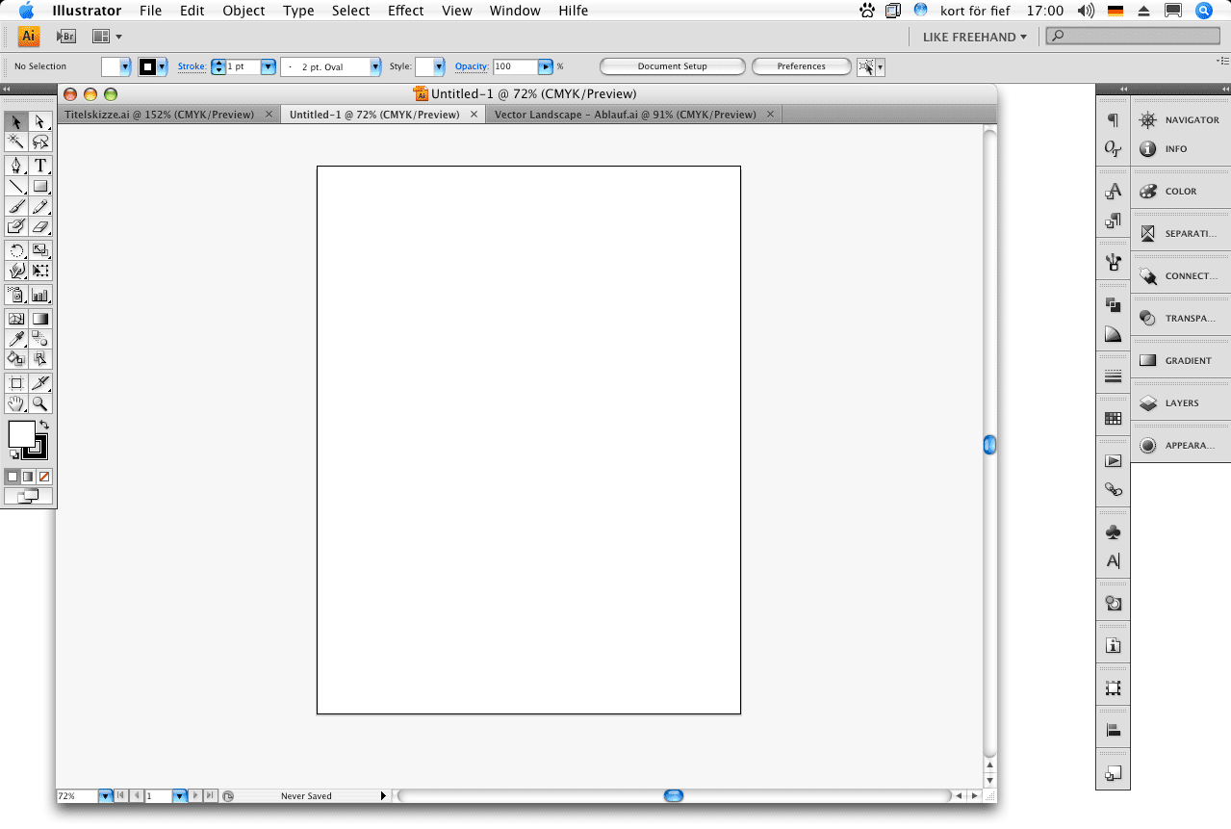
Task: Open the Effect menu
Action: pos(405,11)
